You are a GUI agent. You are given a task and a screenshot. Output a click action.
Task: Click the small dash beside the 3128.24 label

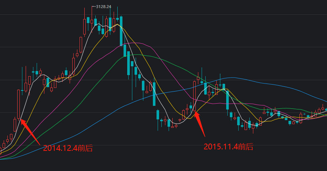(x=93, y=7)
